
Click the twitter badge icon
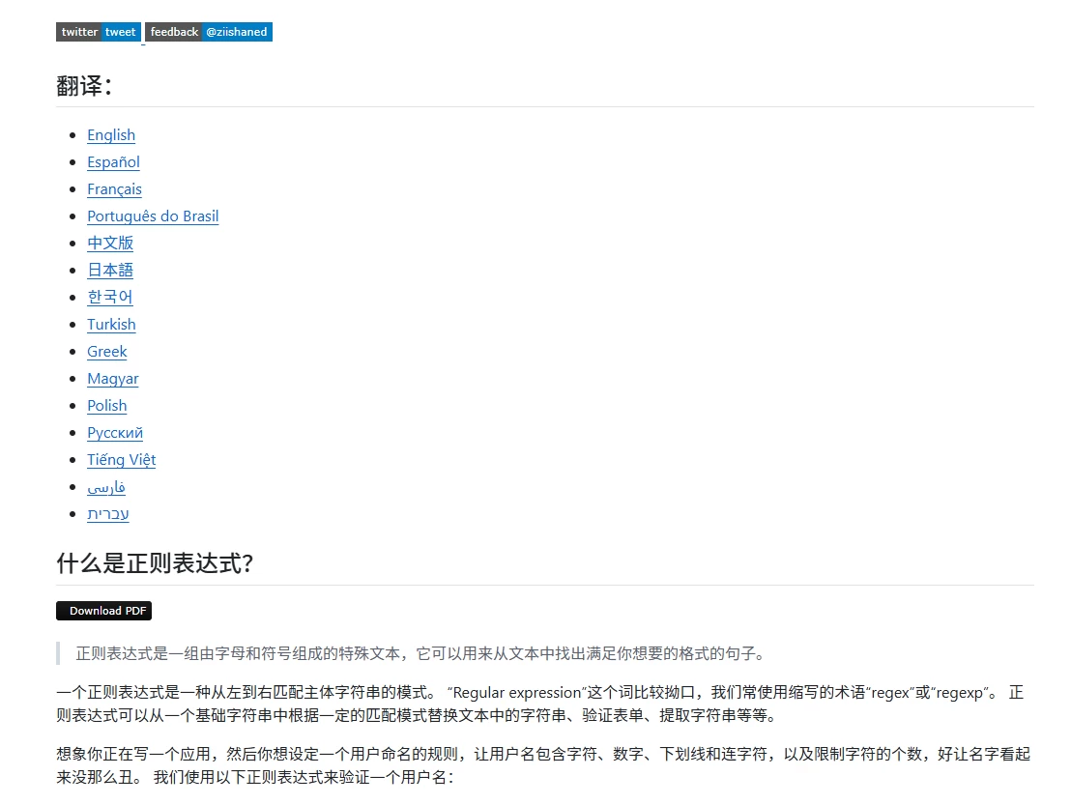pos(78,31)
